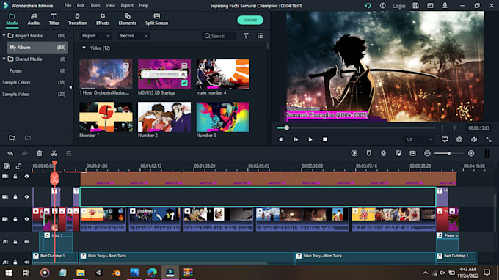Click the redo arrow icon
This screenshot has width=499, height=280.
pyautogui.click(x=24, y=153)
